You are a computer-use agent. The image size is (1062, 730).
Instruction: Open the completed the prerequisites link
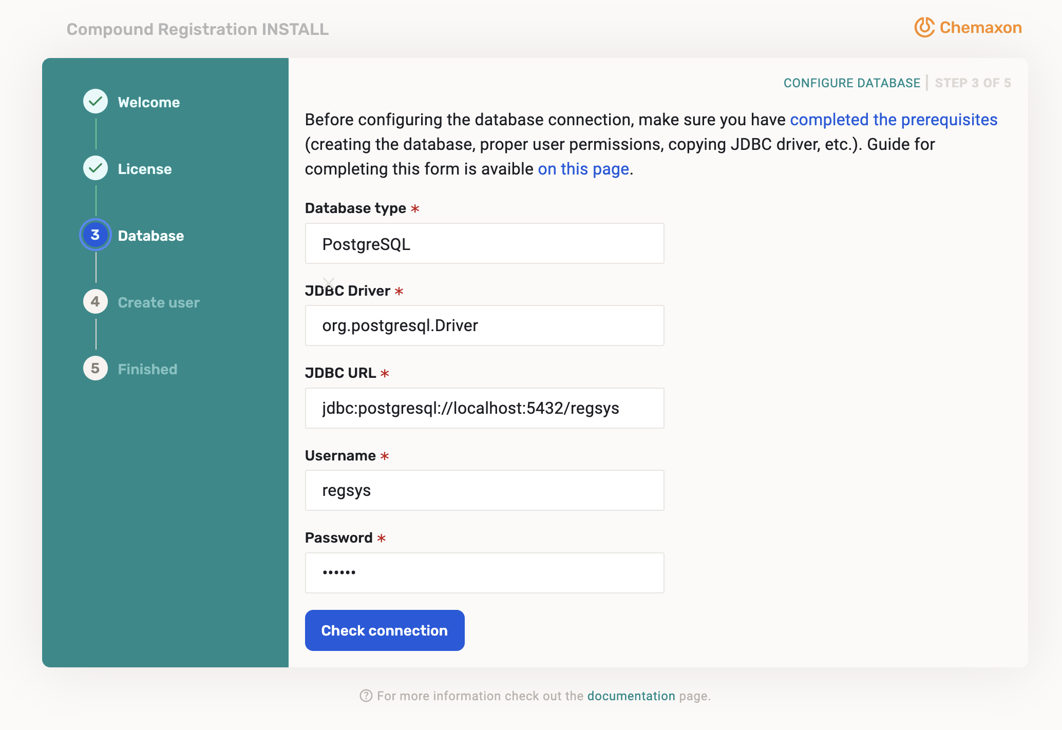click(x=894, y=119)
